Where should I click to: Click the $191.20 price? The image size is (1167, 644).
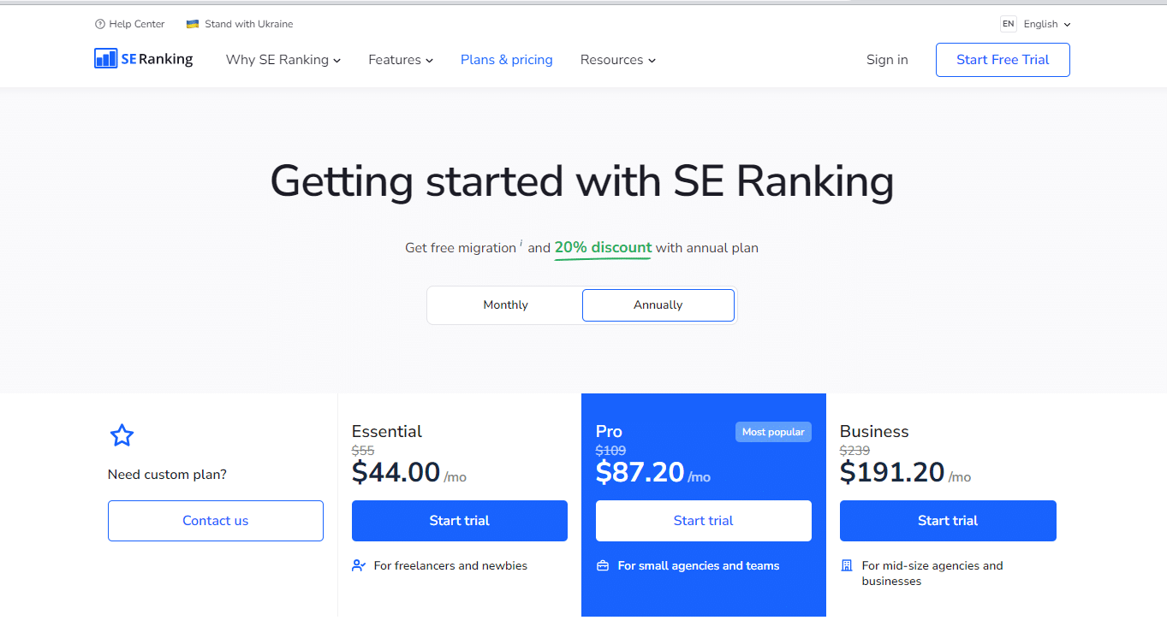(892, 472)
